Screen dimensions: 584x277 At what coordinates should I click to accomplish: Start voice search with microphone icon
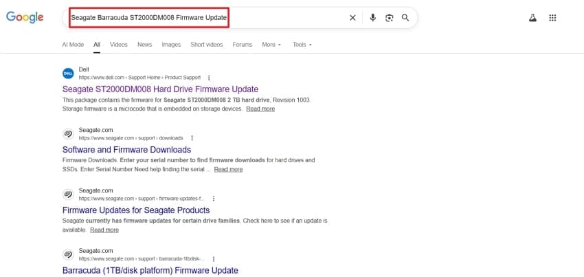[x=372, y=18]
